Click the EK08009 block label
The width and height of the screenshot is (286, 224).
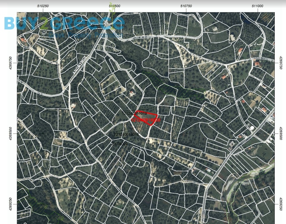(x=120, y=144)
